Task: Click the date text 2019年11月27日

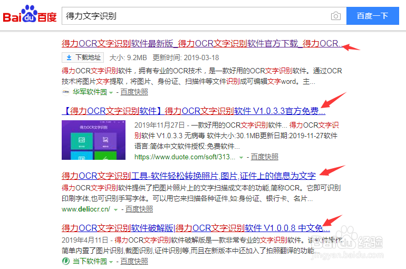Action: 159,125
